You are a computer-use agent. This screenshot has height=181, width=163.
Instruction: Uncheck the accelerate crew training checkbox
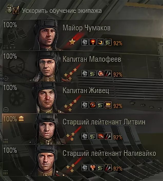16,10
